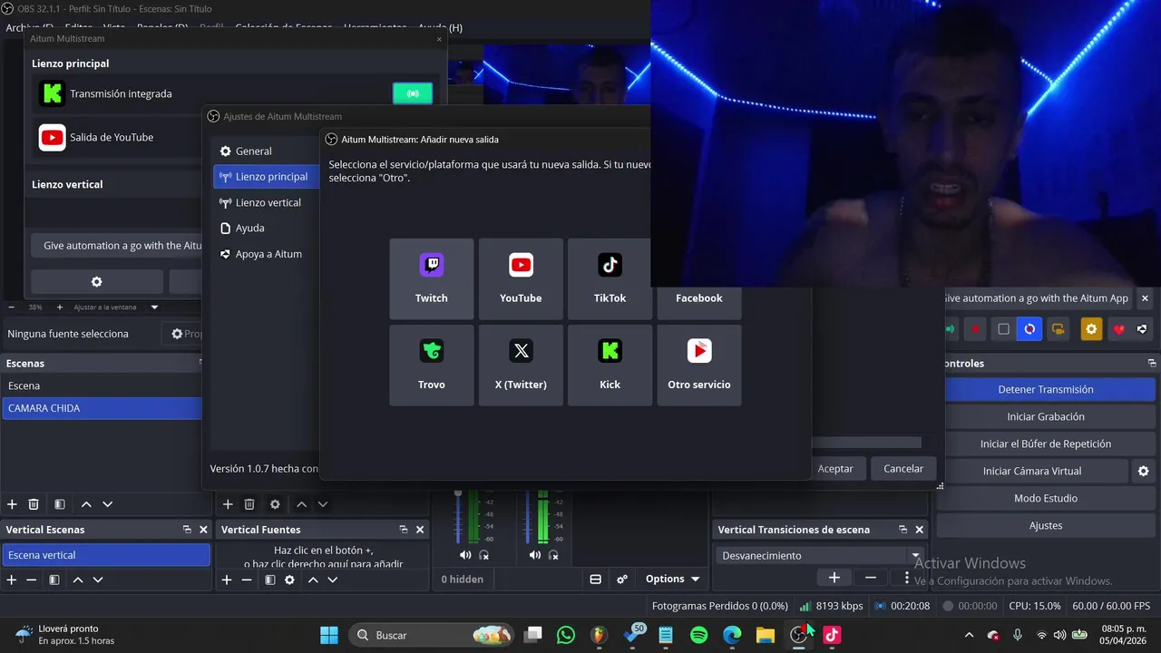1161x653 pixels.
Task: Click Iniciar Grabación button
Action: point(1046,416)
